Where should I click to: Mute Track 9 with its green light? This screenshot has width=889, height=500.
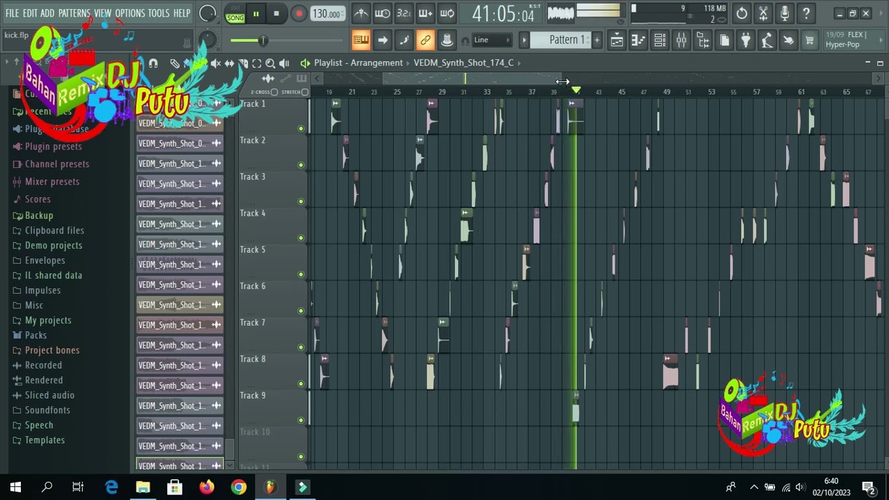point(301,420)
